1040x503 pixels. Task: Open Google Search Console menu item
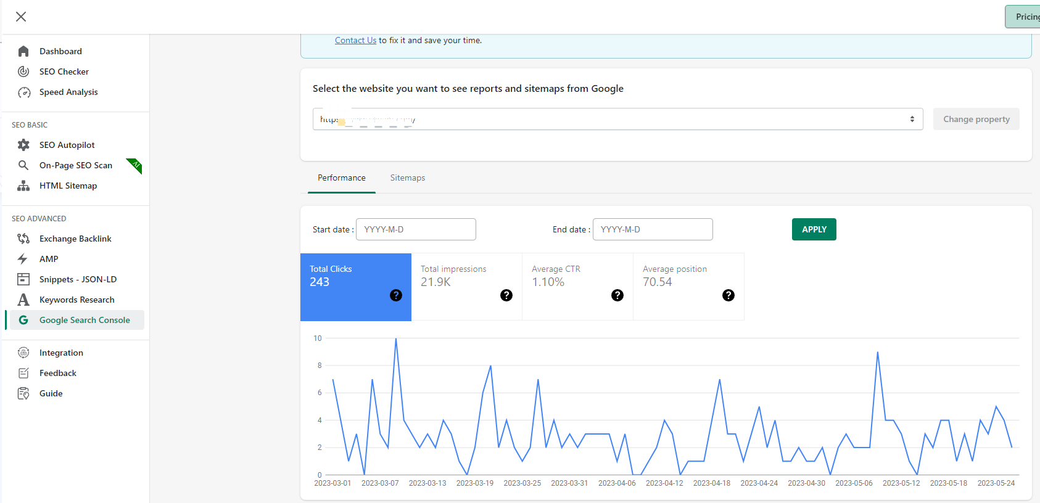pos(77,320)
